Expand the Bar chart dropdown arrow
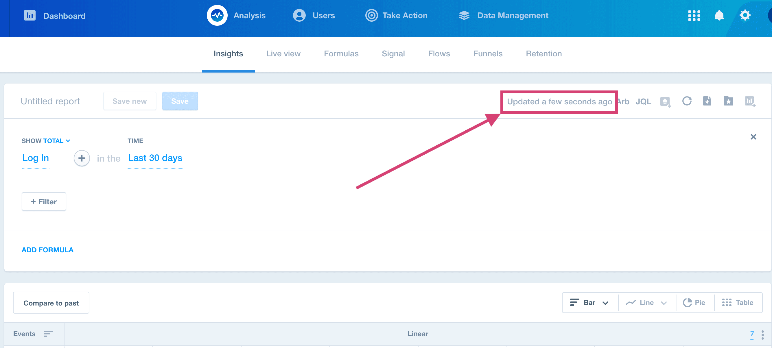772x348 pixels. 605,303
